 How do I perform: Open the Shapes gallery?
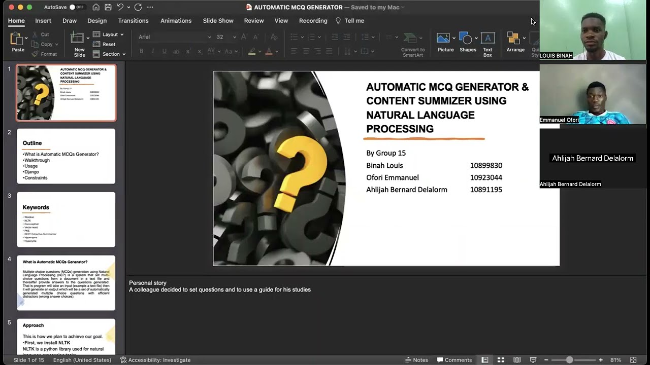[468, 42]
